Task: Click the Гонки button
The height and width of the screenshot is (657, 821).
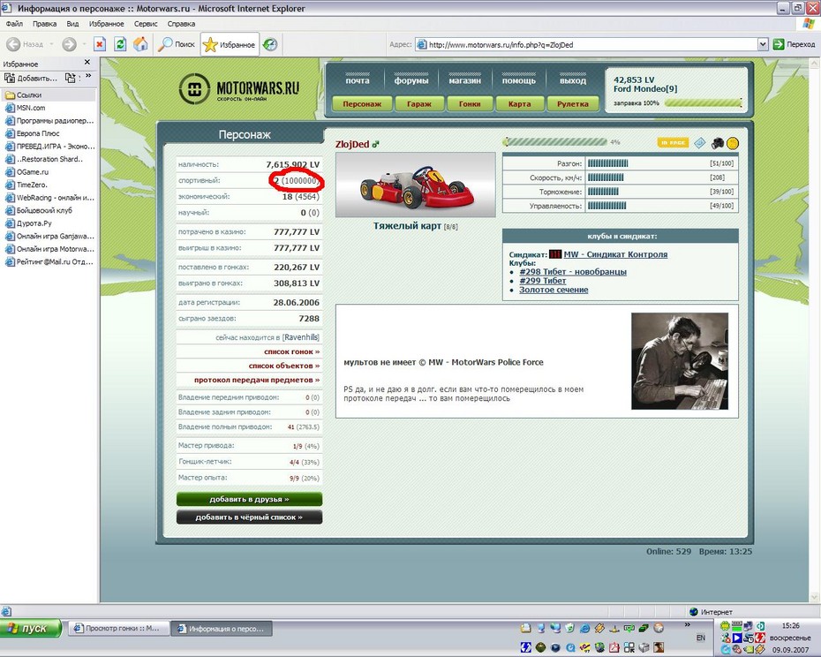Action: 470,103
